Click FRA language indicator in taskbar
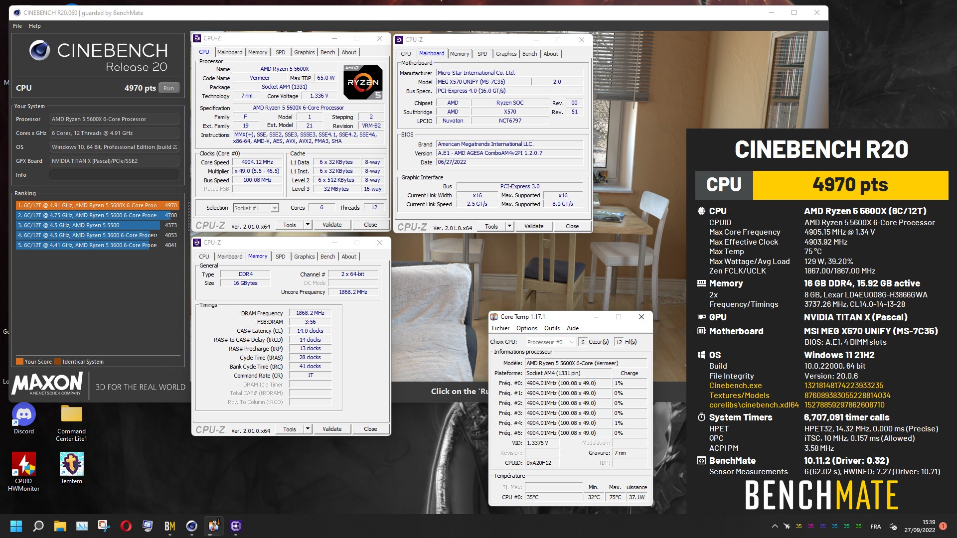Viewport: 957px width, 538px height. point(875,526)
